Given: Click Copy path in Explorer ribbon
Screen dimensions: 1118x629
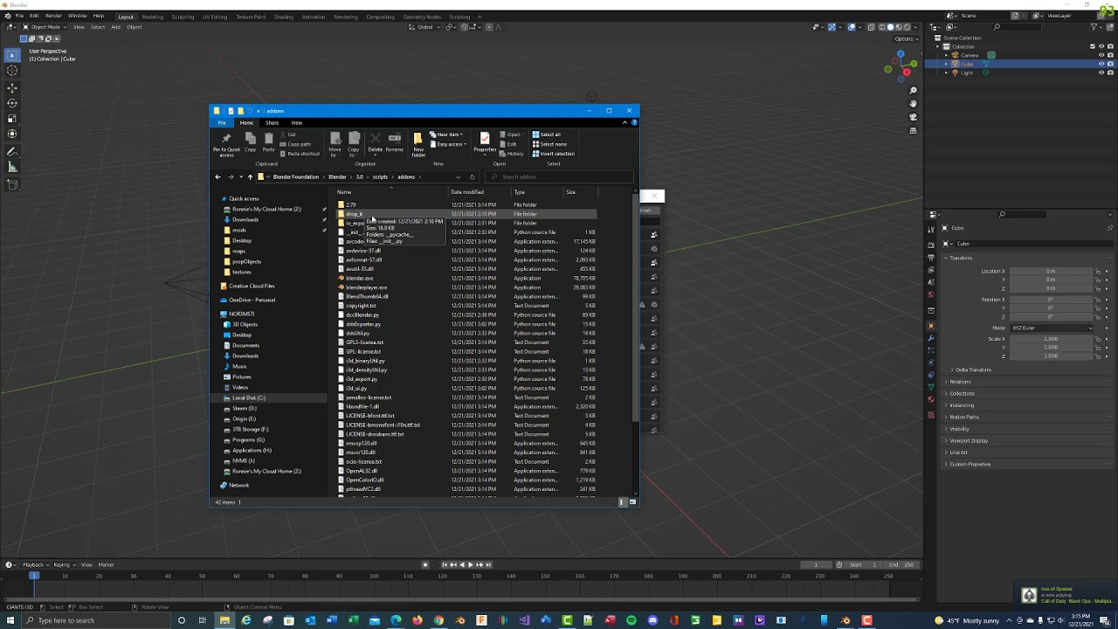Looking at the screenshot, I should point(295,144).
